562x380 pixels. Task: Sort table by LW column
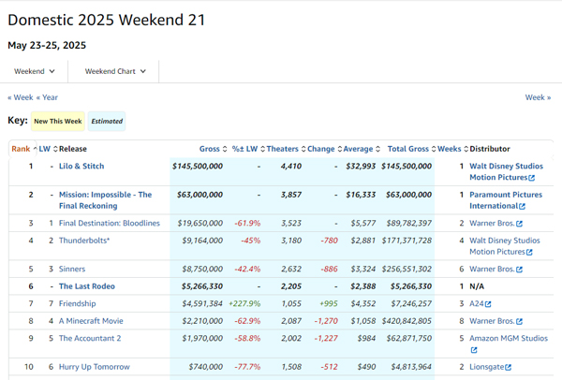[x=48, y=149]
